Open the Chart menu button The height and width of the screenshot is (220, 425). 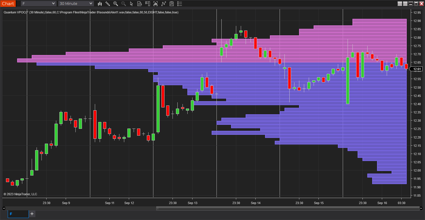point(8,3)
